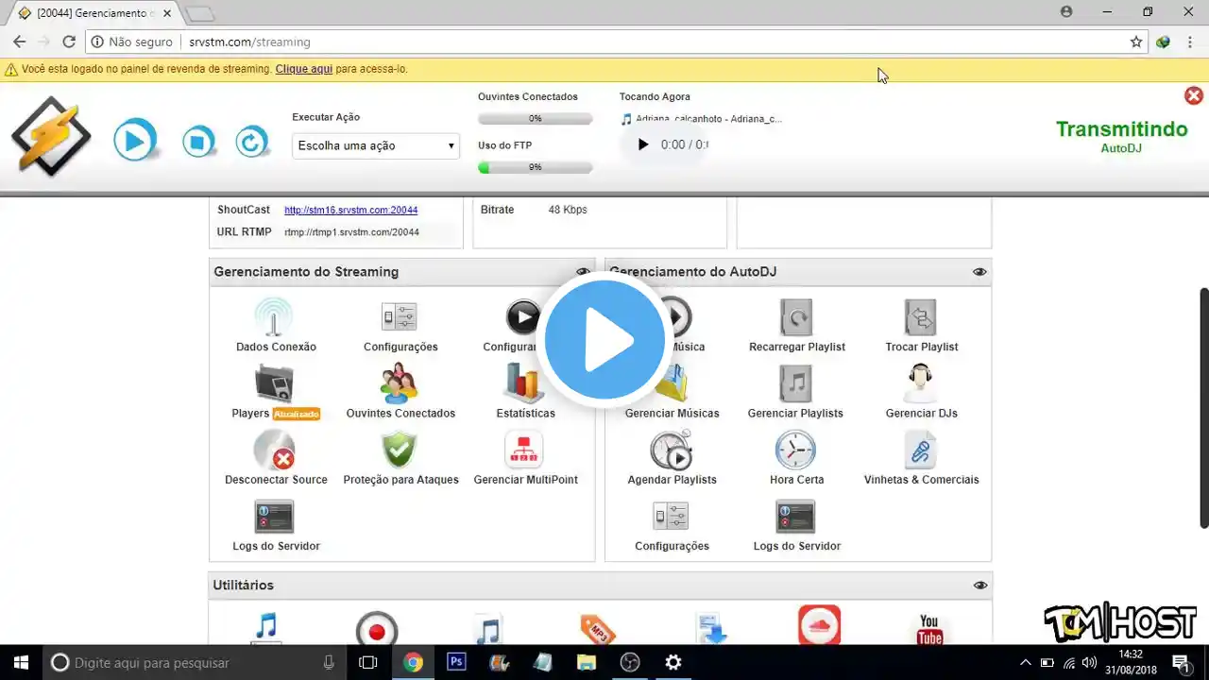The width and height of the screenshot is (1209, 680).
Task: Toggle visibility of Gerenciamento do AutoDJ panel
Action: [979, 272]
